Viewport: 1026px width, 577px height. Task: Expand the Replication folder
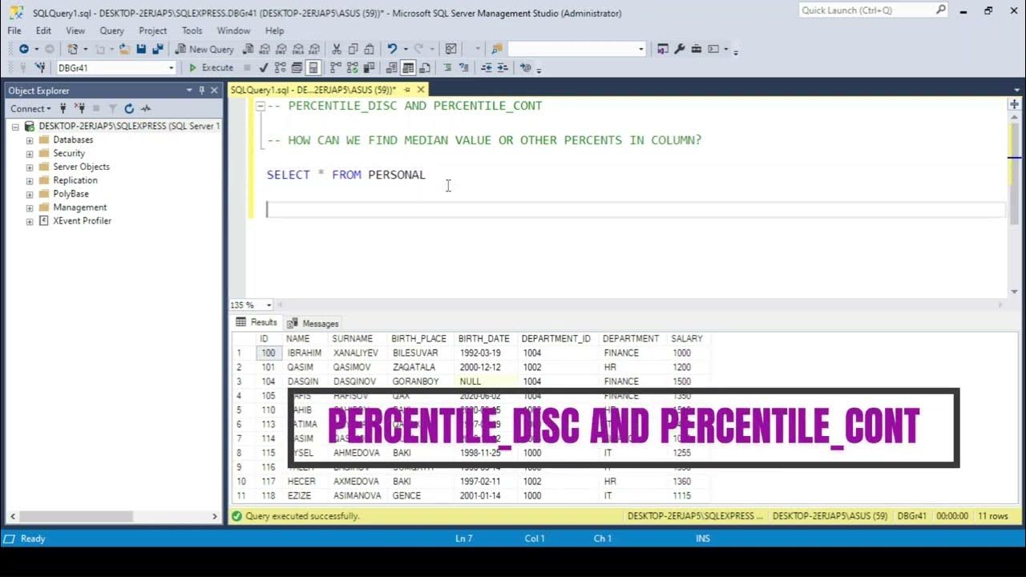click(x=30, y=180)
